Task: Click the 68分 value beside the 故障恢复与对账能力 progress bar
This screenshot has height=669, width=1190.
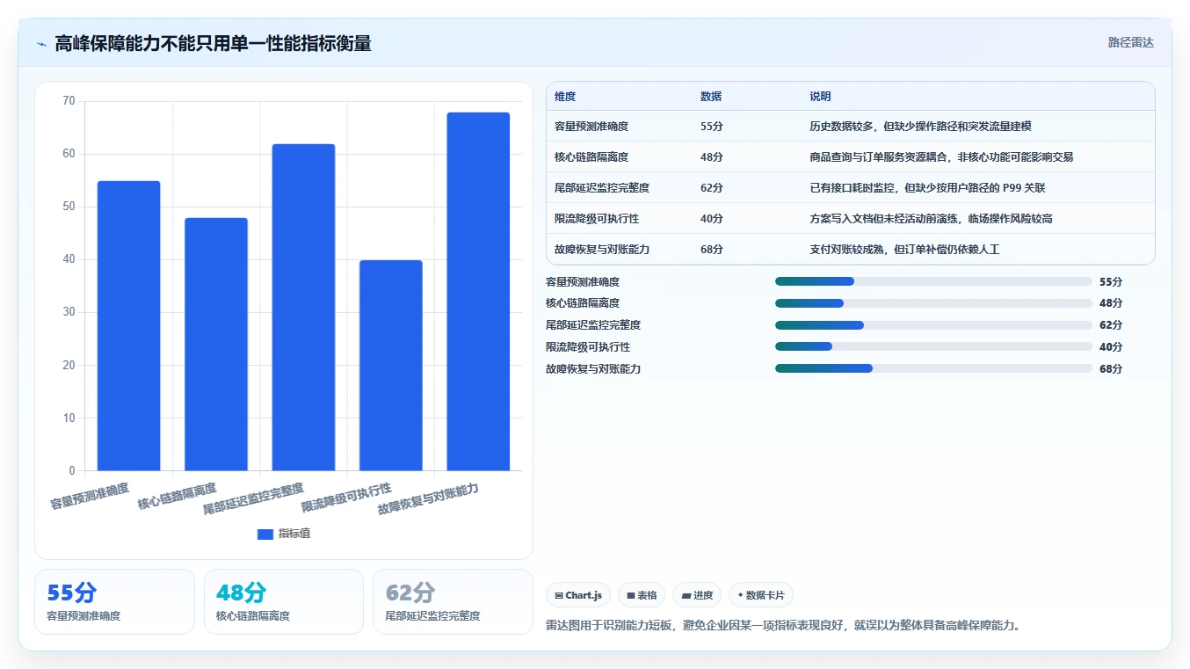Action: (1111, 369)
